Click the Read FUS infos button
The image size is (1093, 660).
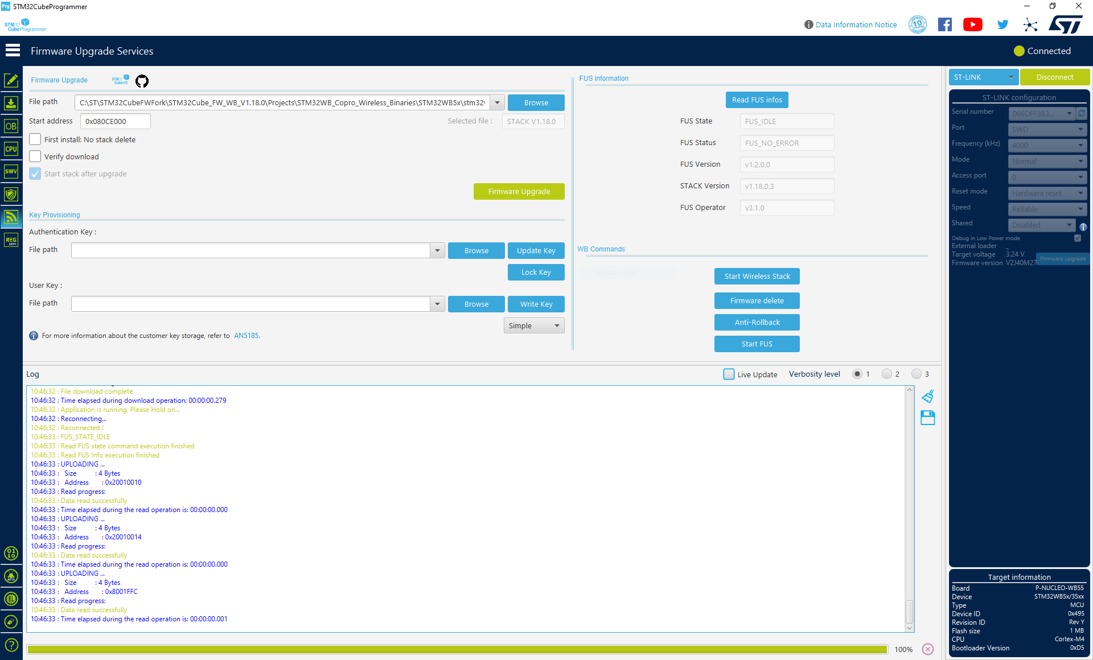(757, 100)
